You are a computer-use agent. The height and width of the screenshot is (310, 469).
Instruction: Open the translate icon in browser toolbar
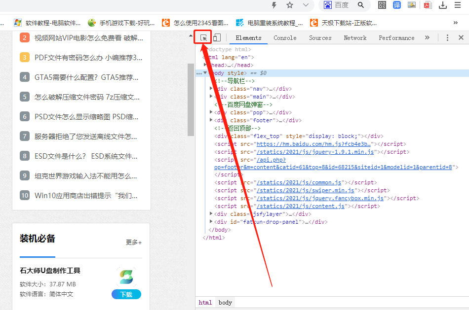tap(397, 5)
